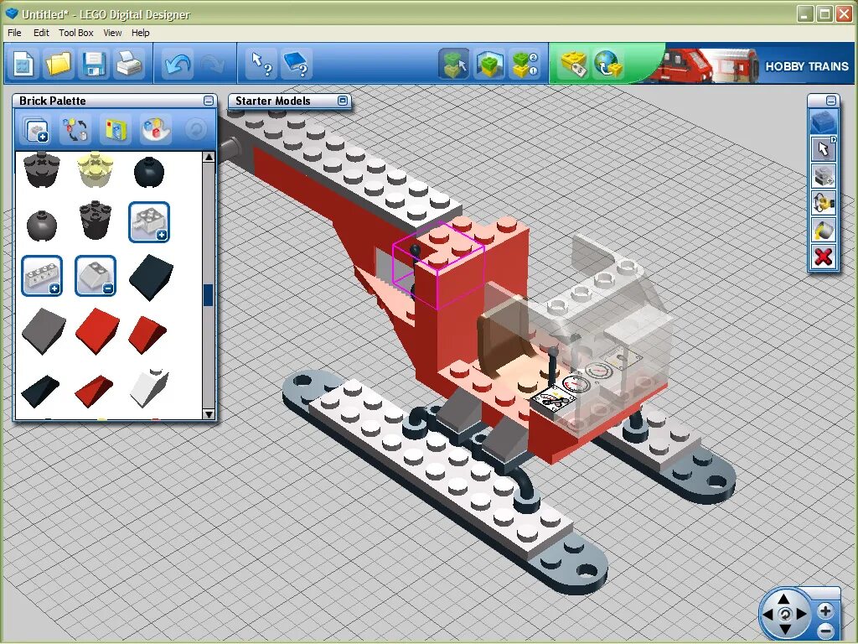858x644 pixels.
Task: Select the Paint bucket tool
Action: tap(824, 230)
